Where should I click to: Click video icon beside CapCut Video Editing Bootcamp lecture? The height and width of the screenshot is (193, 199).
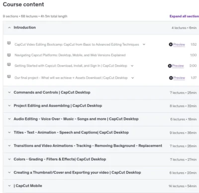point(9,43)
